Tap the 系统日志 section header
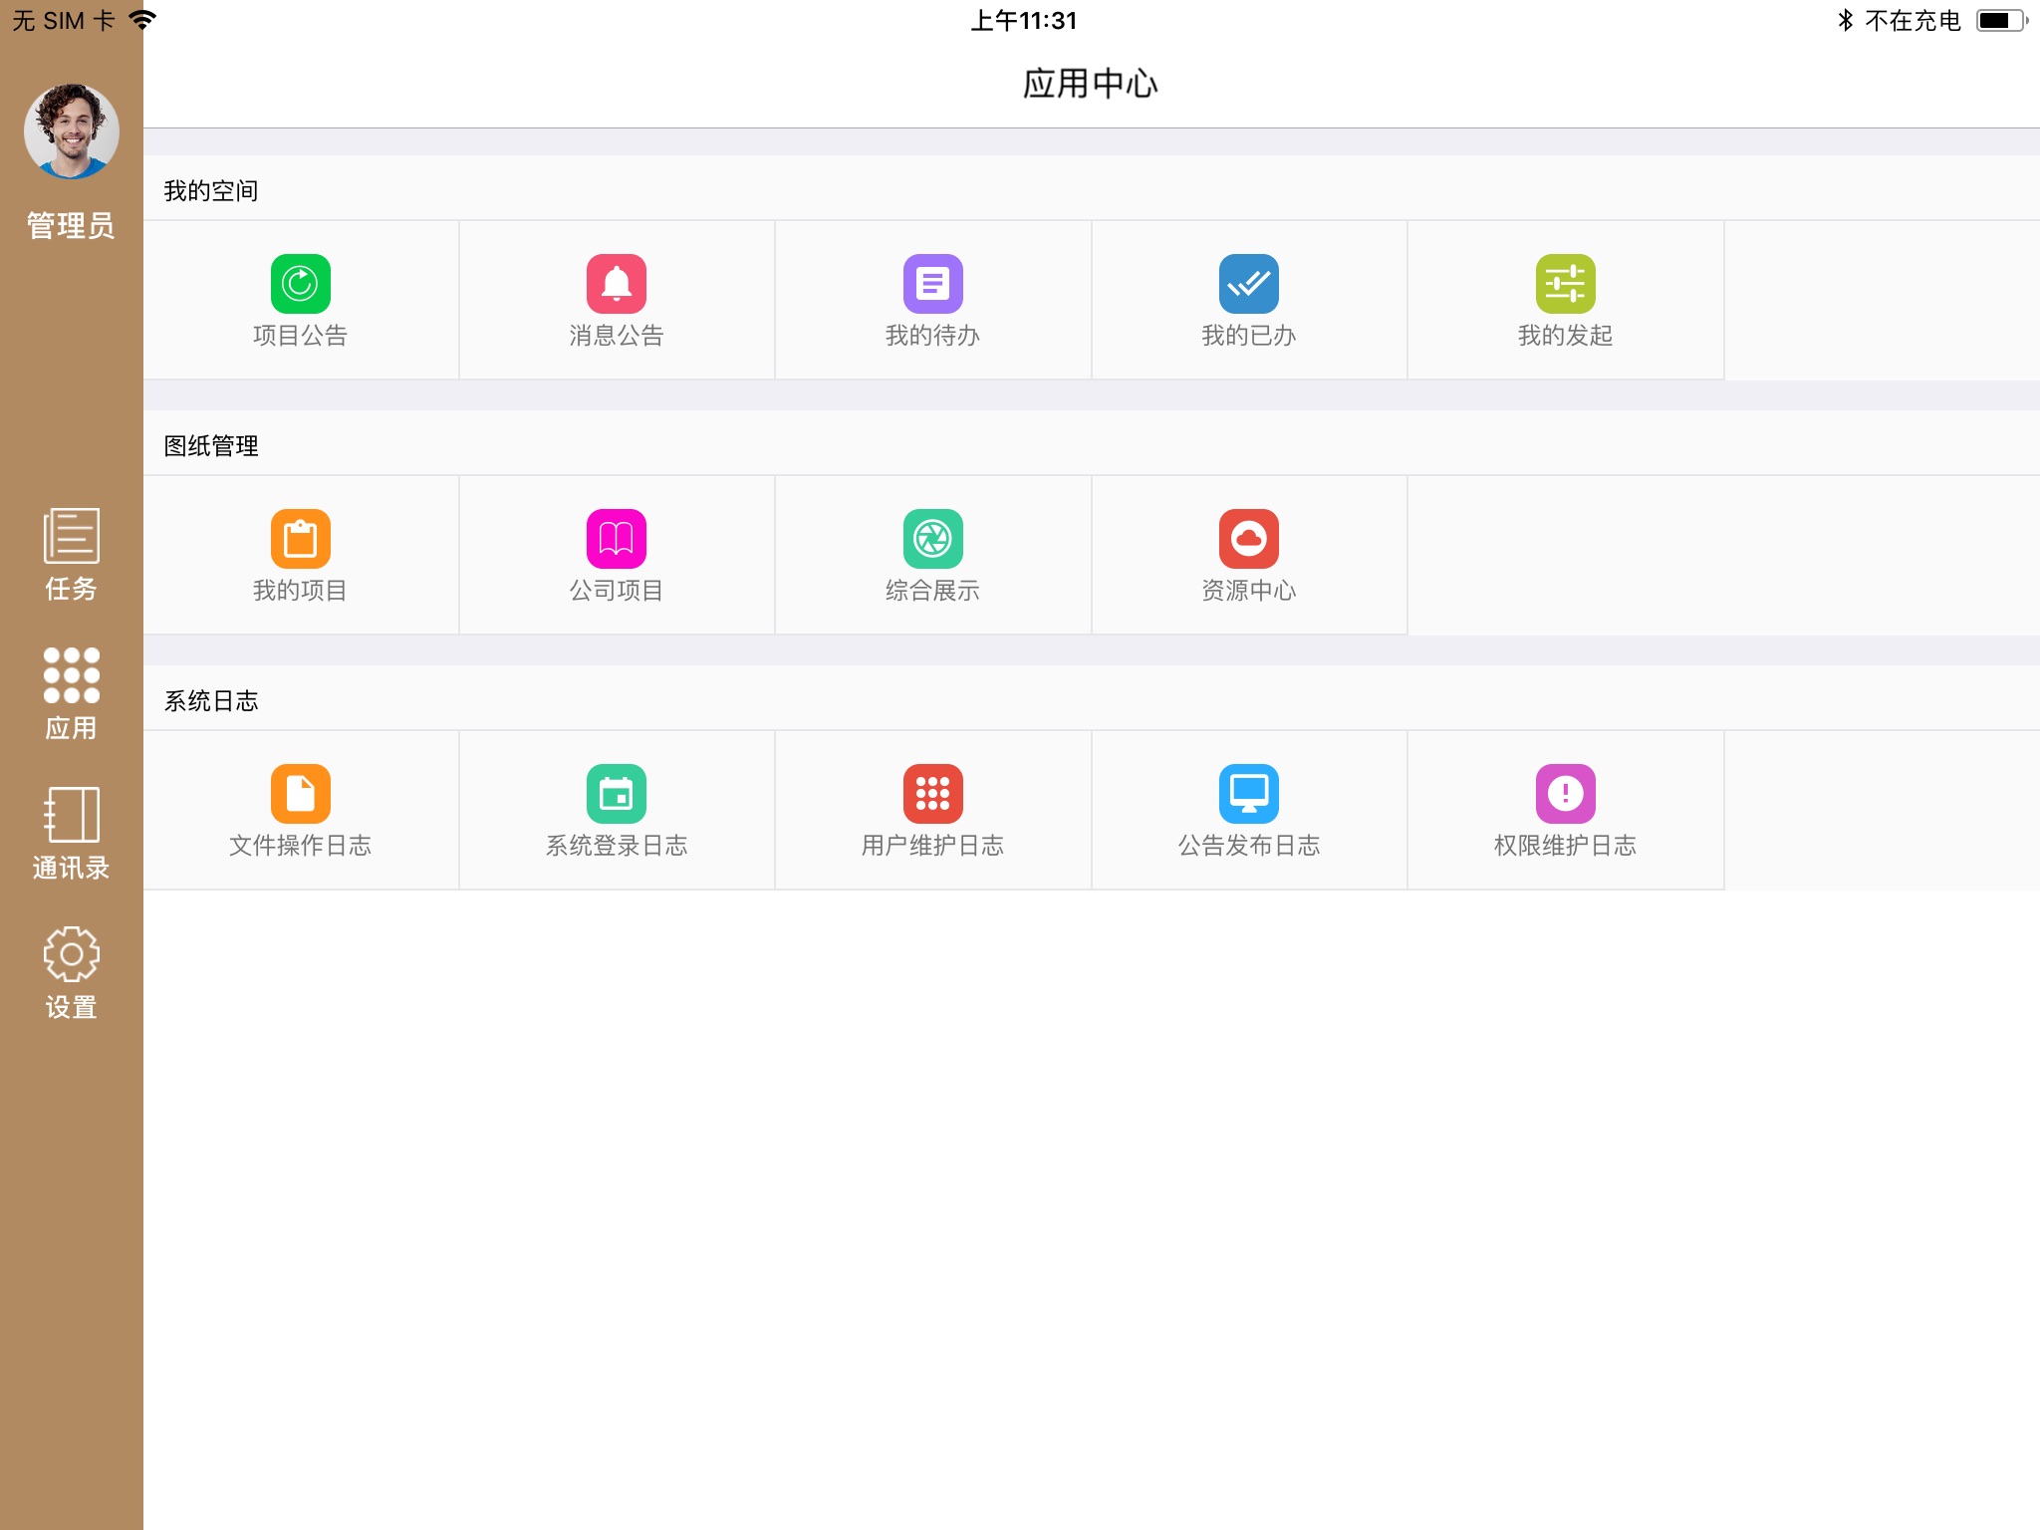 [x=211, y=700]
